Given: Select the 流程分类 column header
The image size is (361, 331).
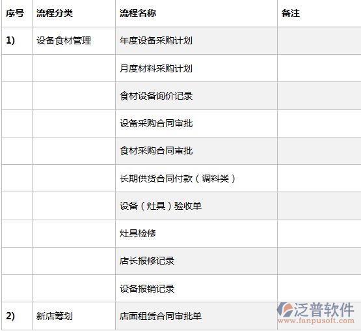Looking at the screenshot, I should point(55,13).
